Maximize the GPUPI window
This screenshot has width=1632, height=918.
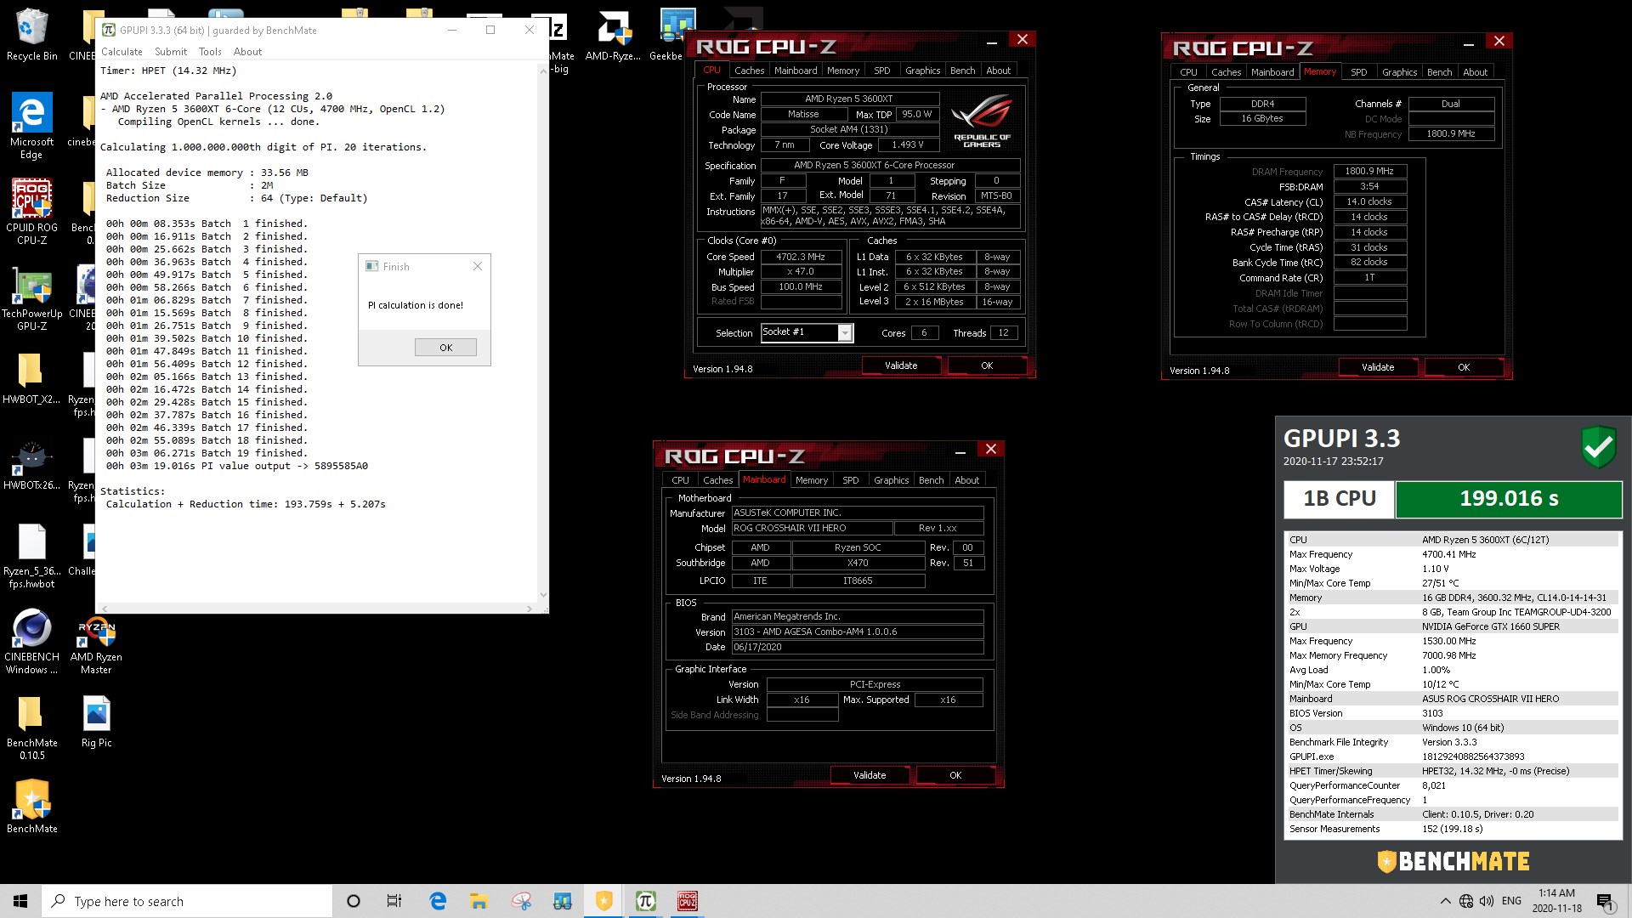pyautogui.click(x=490, y=30)
